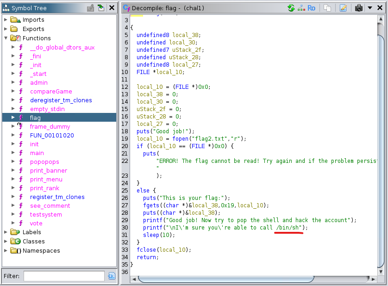Viewport: 388px width, 286px height.
Task: Open filter options icon beside Filter field
Action: [x=112, y=276]
